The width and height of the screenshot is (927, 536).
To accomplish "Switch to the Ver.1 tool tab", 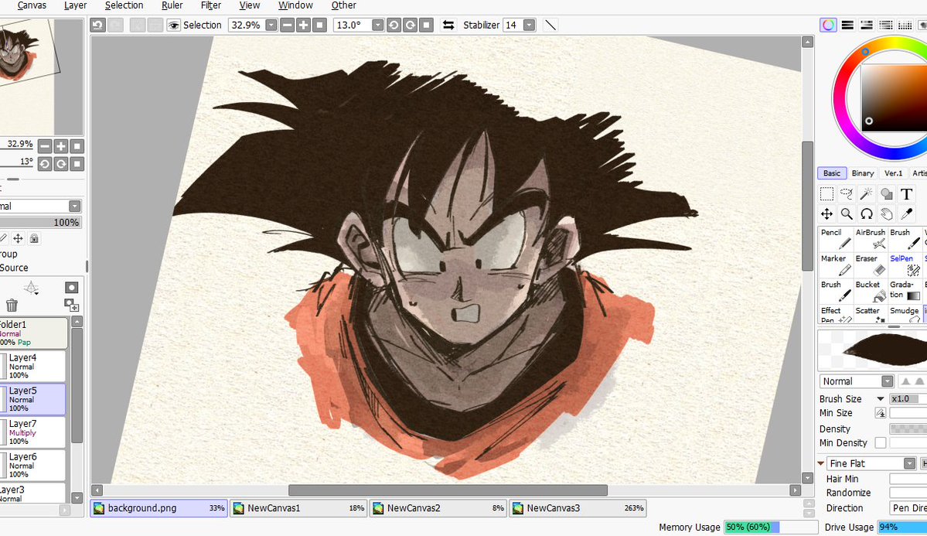I will pyautogui.click(x=893, y=173).
